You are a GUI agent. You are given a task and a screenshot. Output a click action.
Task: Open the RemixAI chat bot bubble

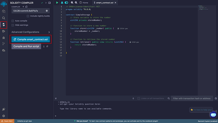[213, 115]
